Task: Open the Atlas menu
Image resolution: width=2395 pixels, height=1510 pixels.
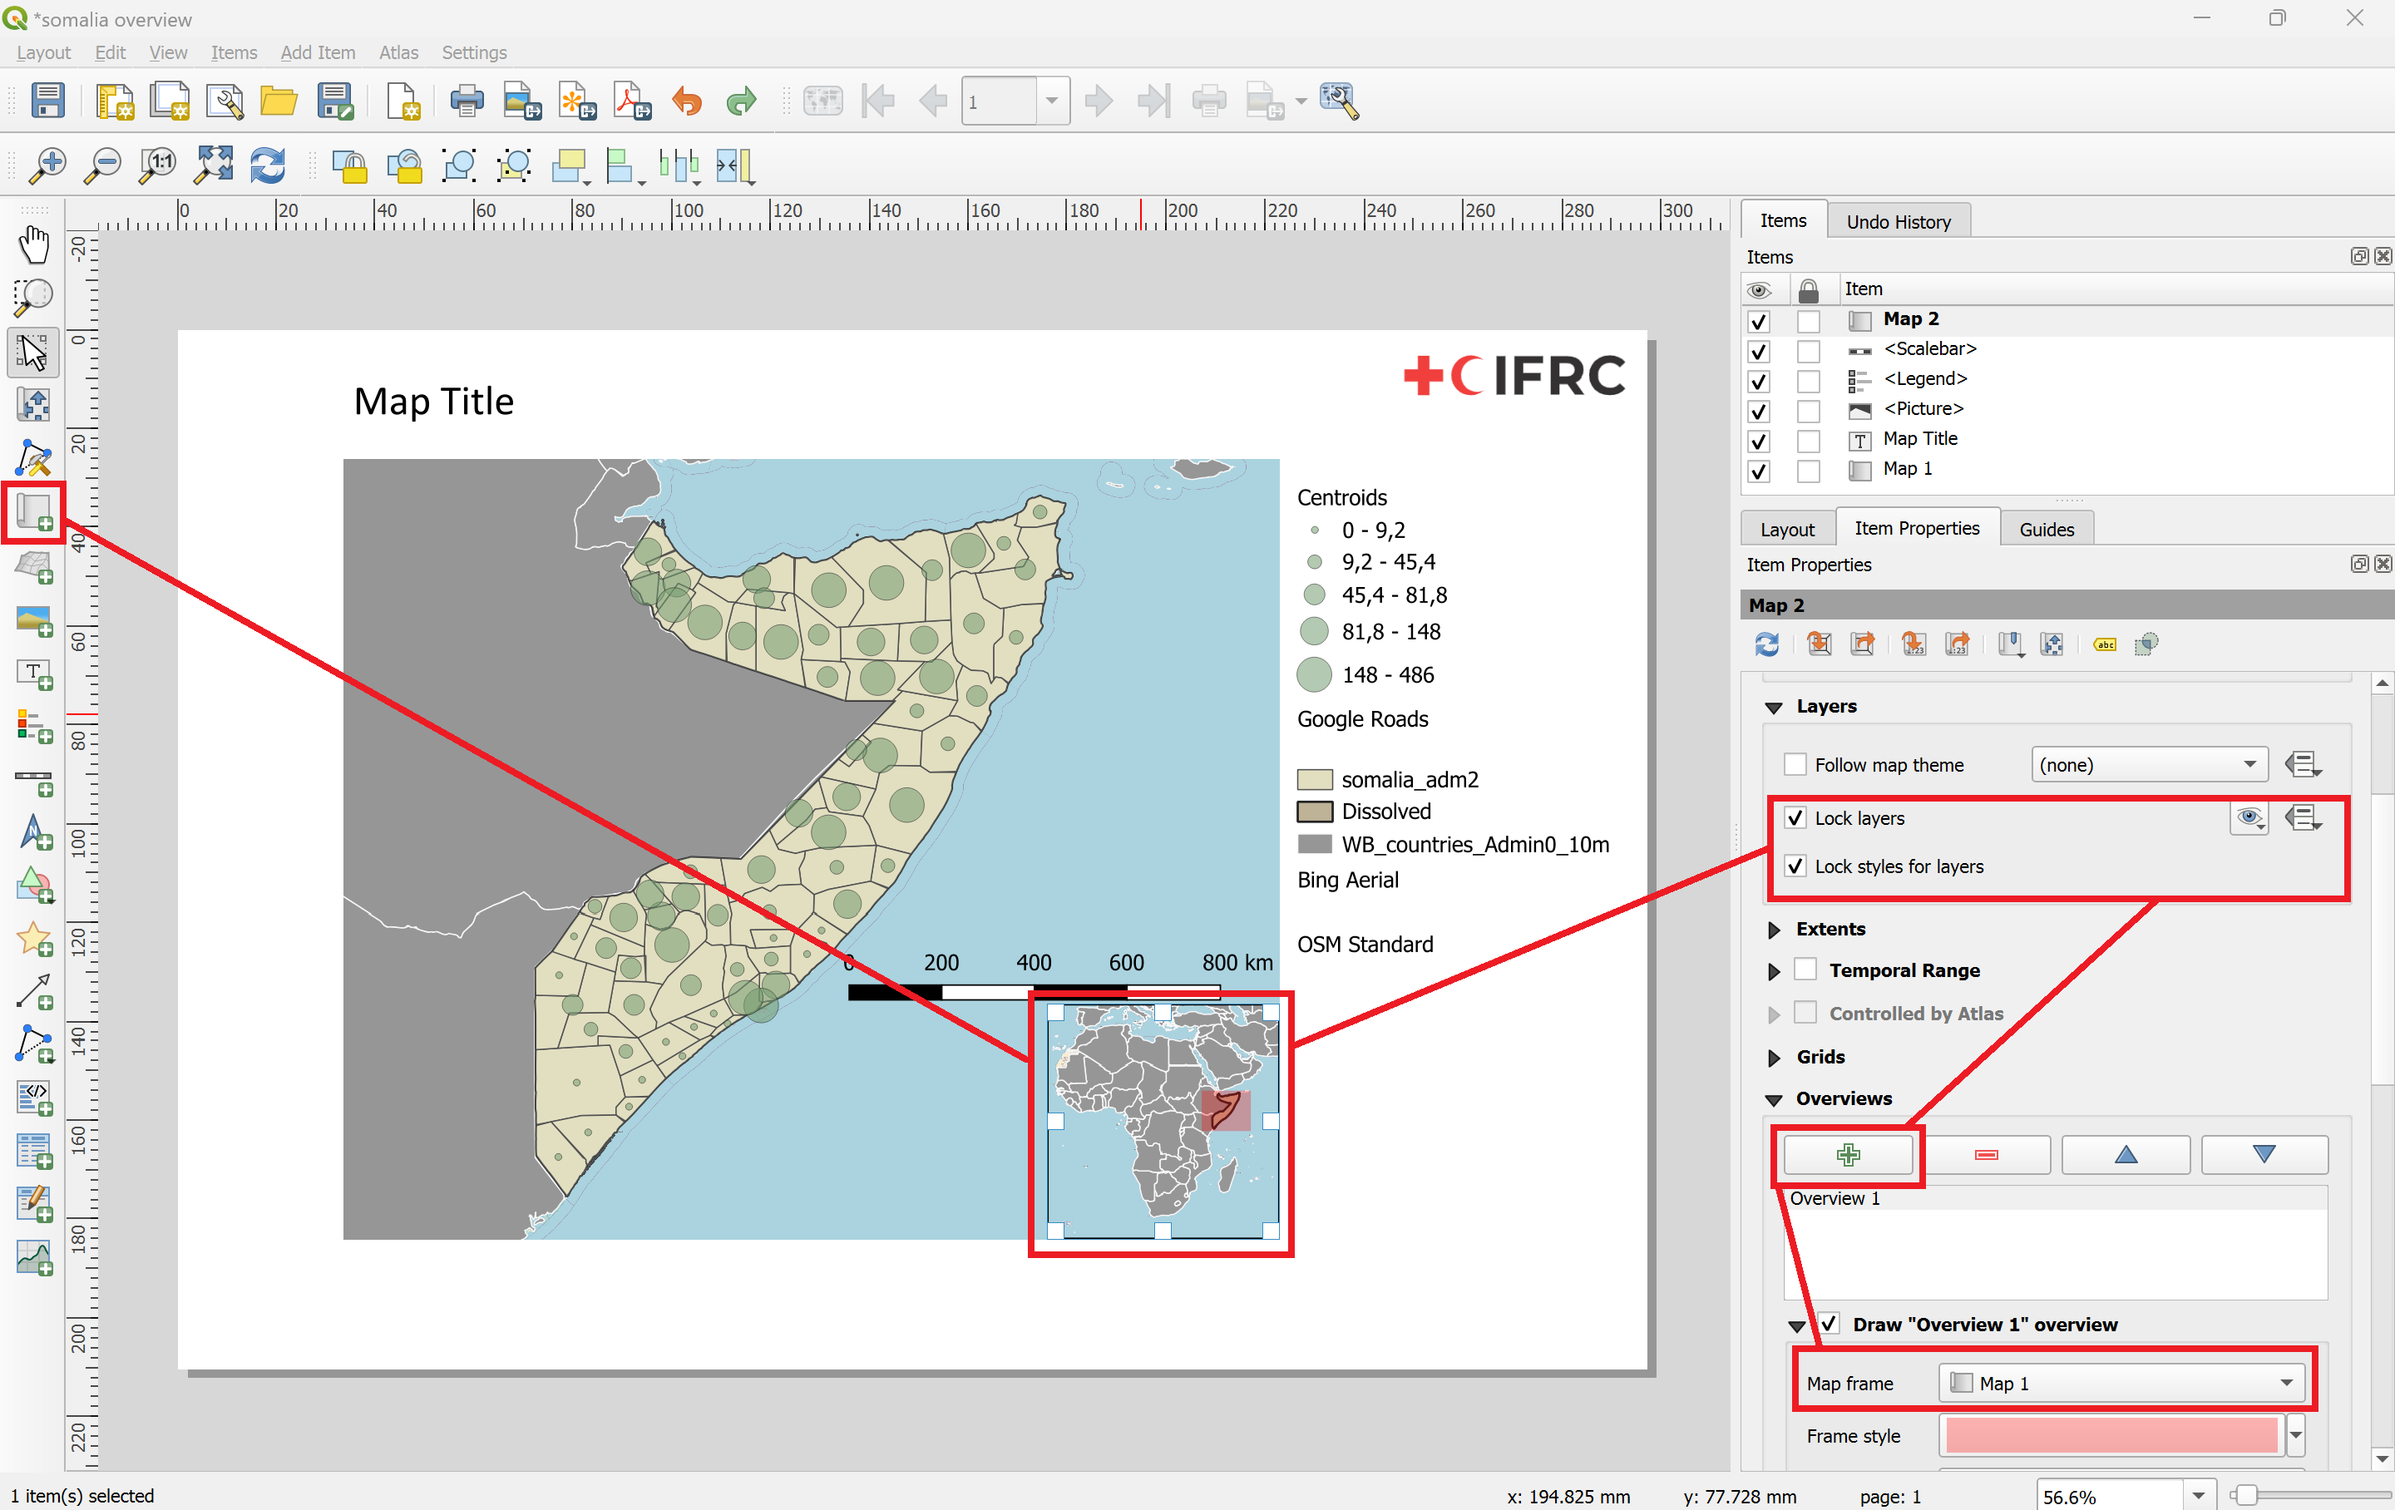Action: click(x=398, y=52)
